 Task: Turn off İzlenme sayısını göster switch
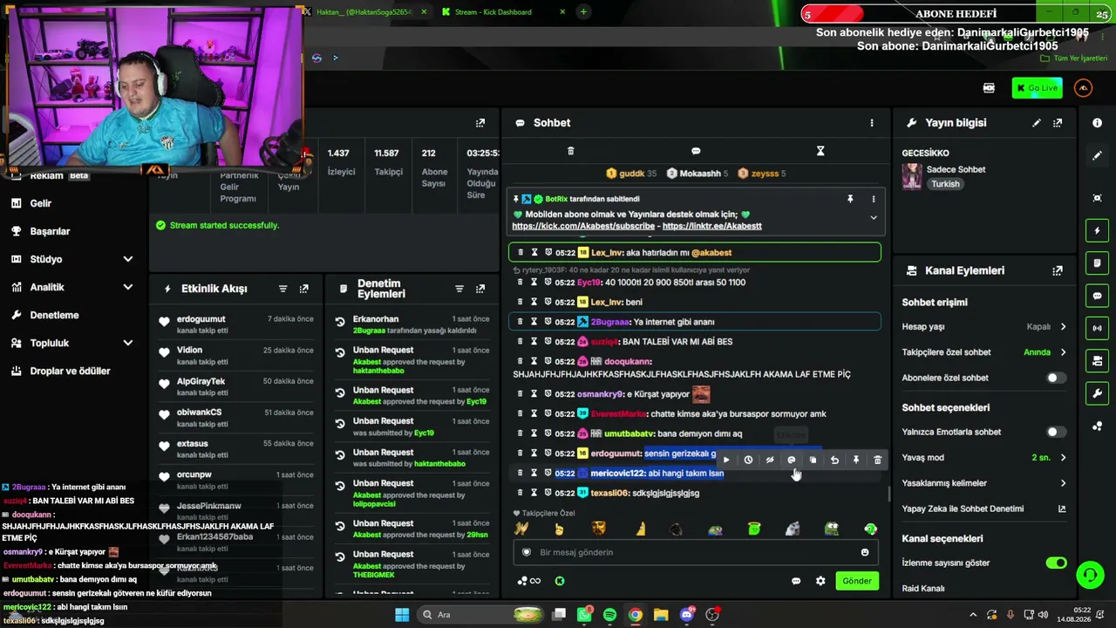point(1056,563)
